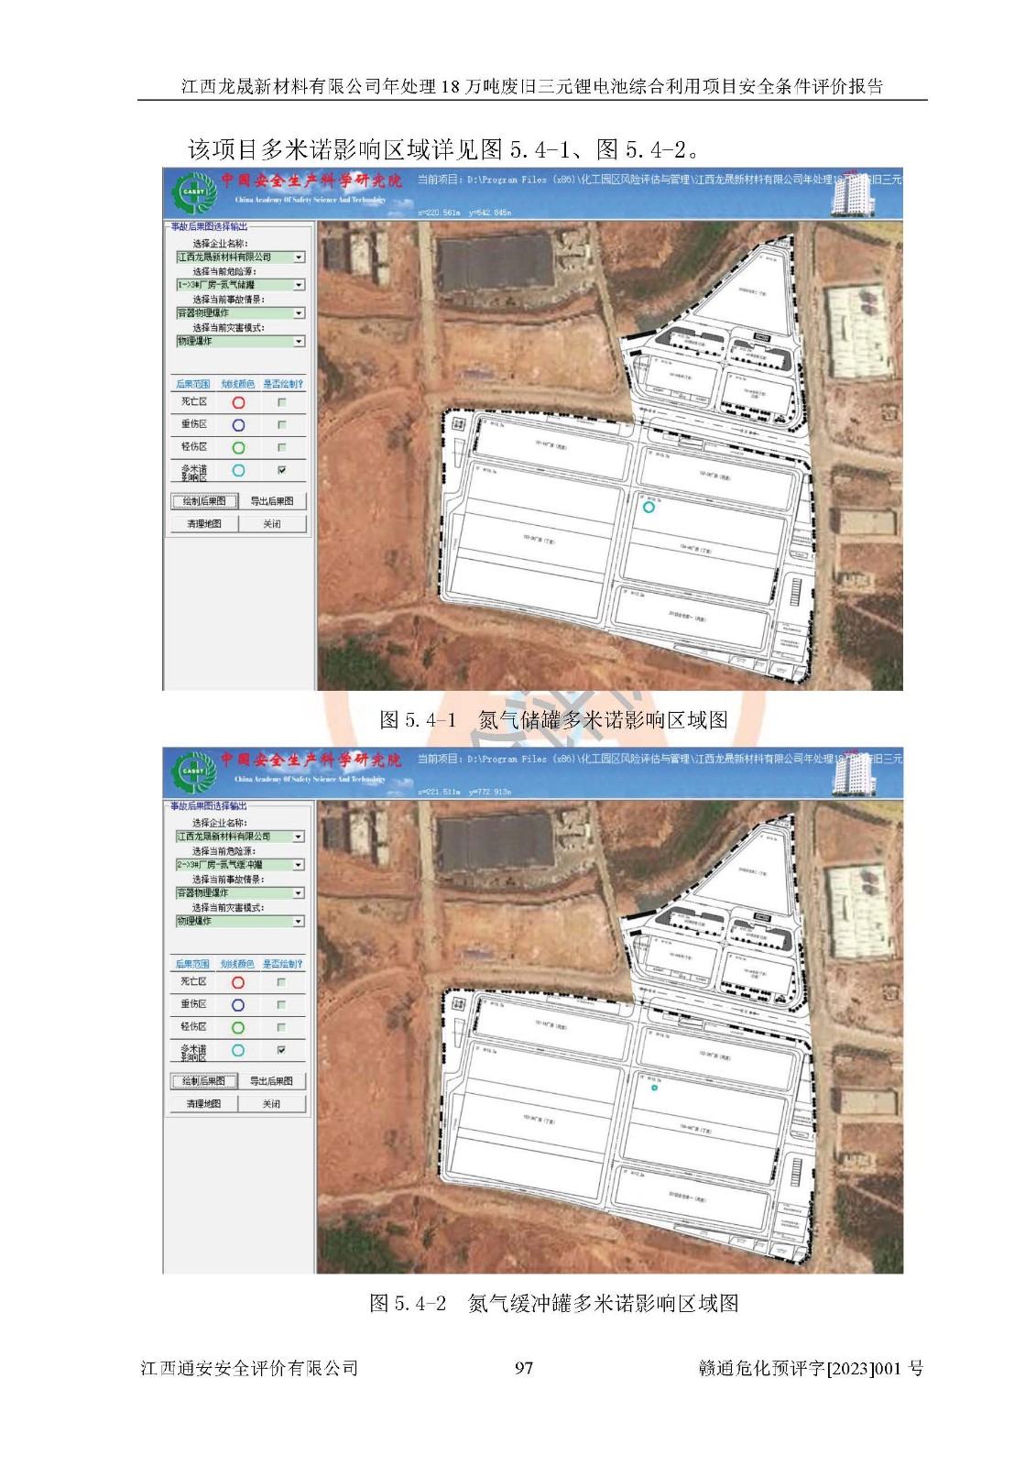Click the CASST logo in Figure 5.4-2 window
This screenshot has width=1036, height=1466.
(x=193, y=771)
